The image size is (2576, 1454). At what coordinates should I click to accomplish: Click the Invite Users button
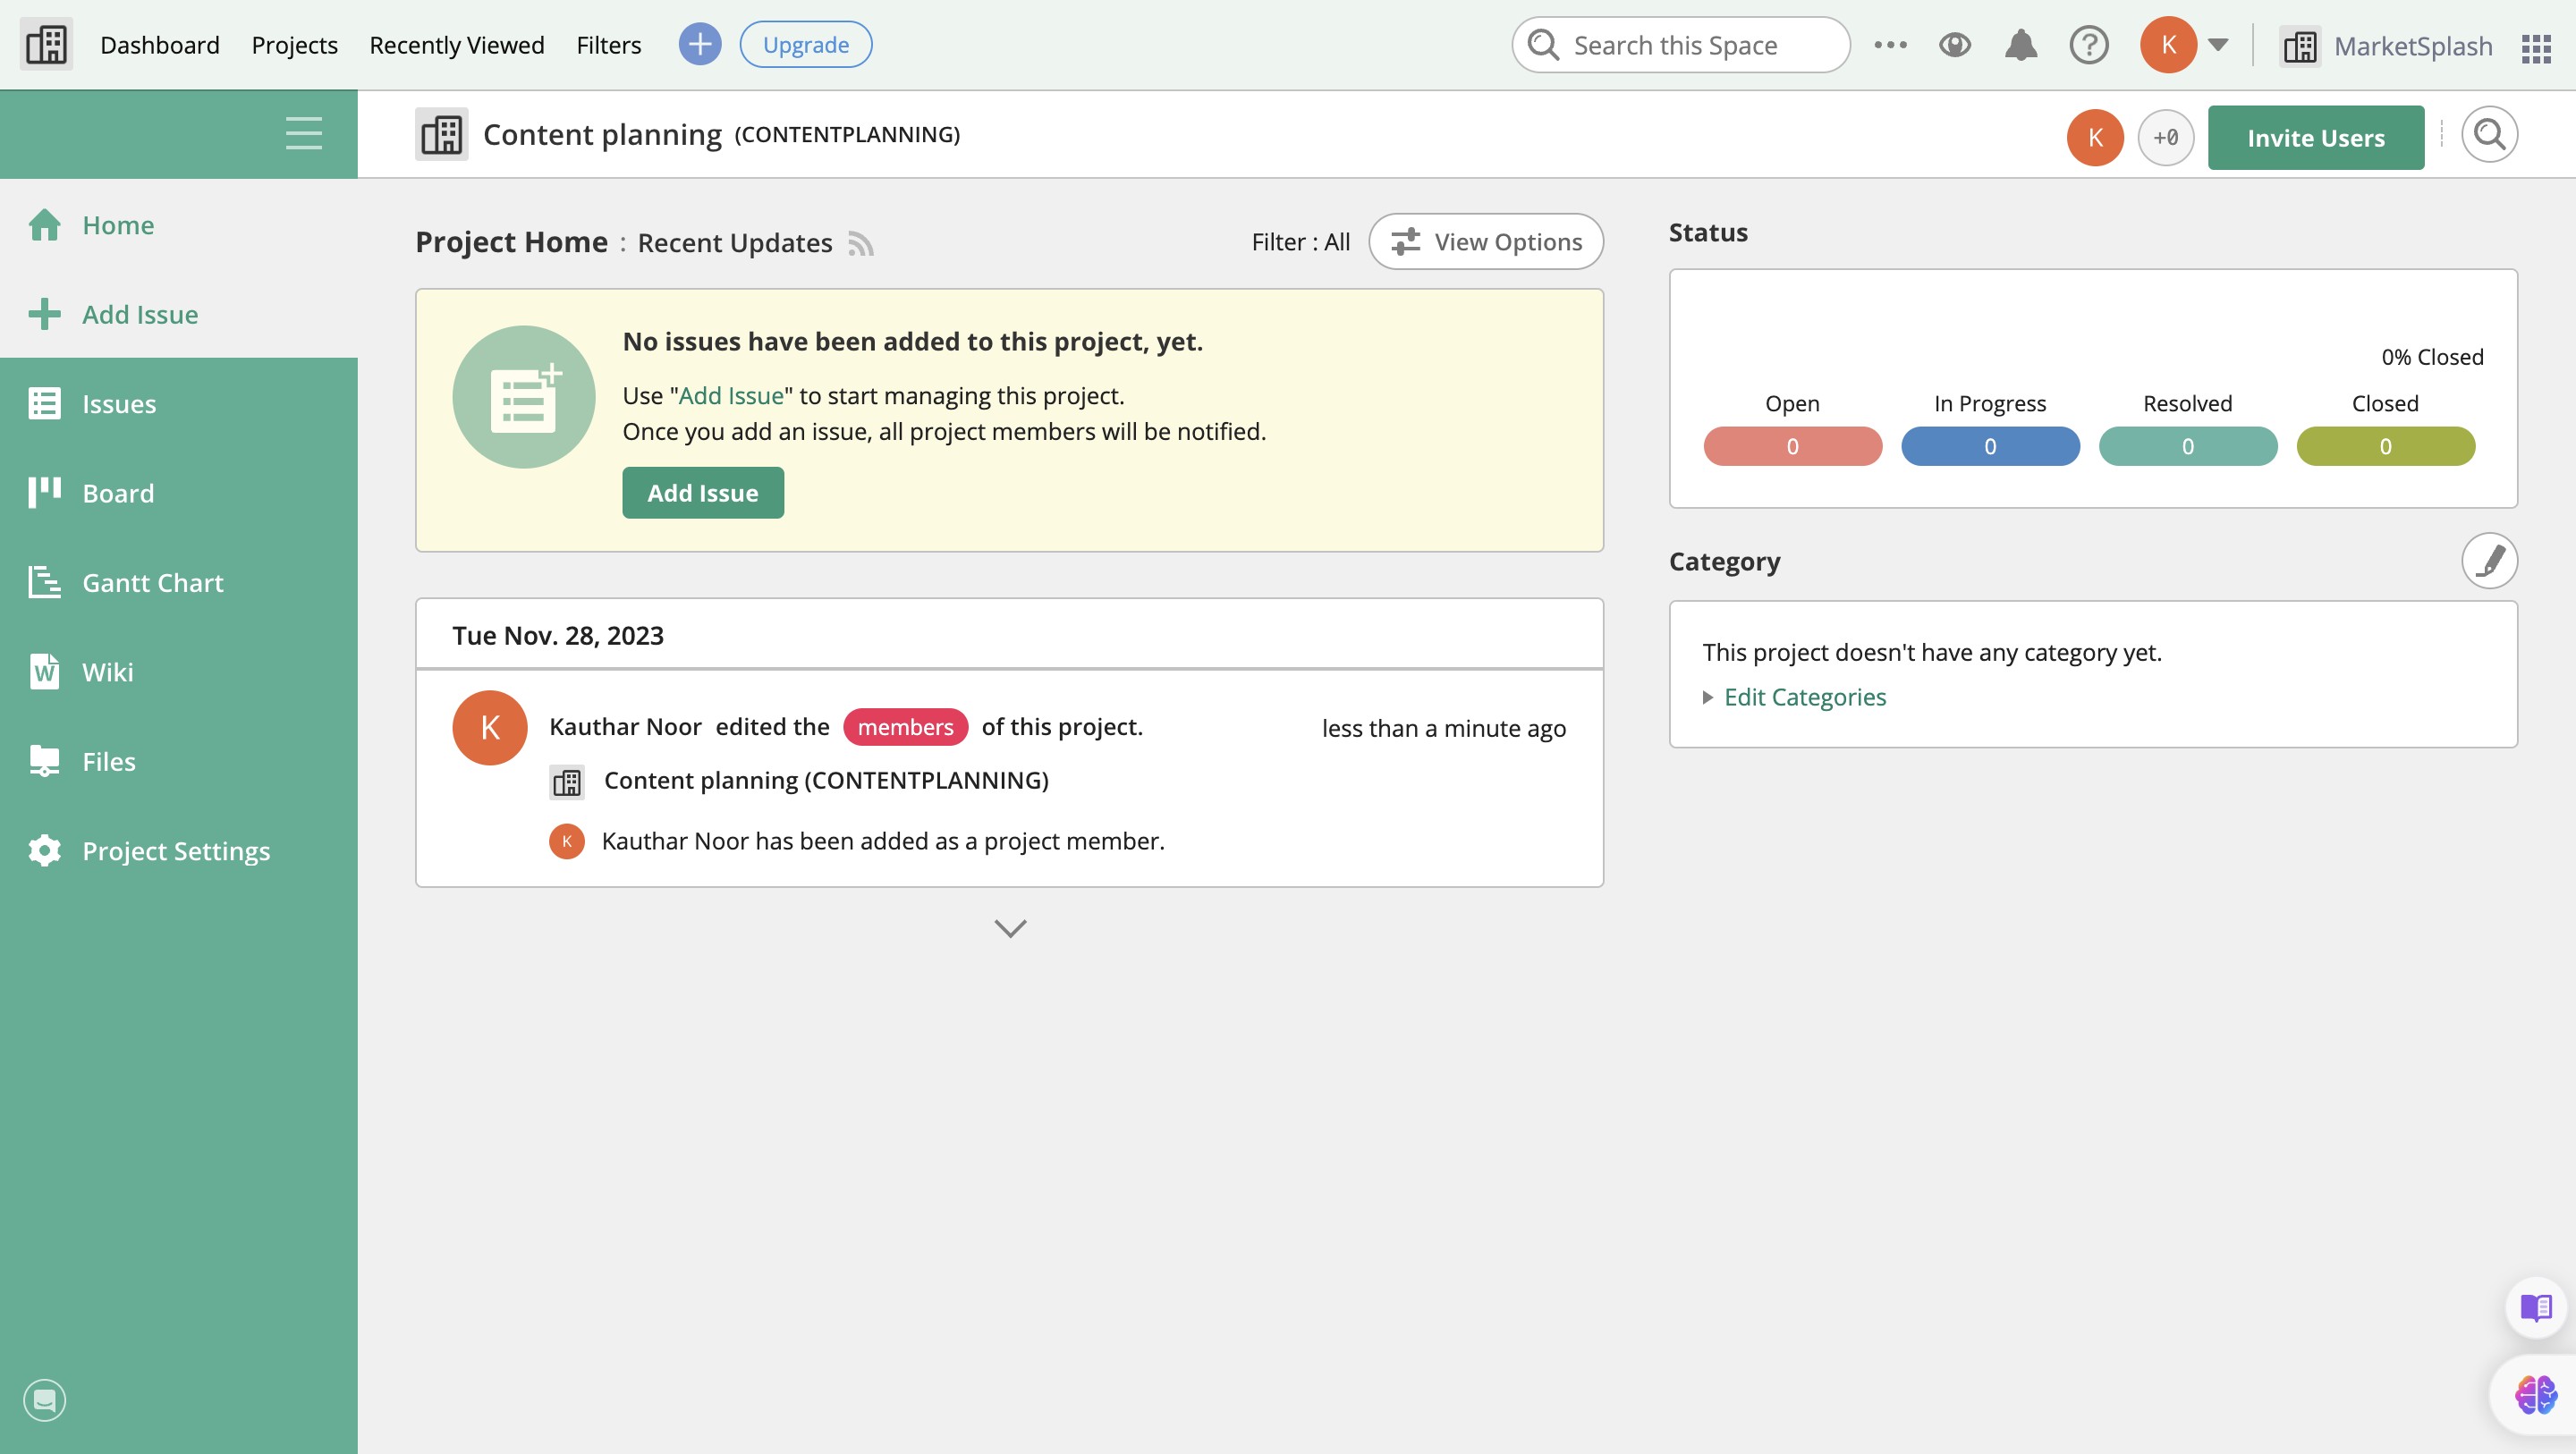click(x=2315, y=138)
